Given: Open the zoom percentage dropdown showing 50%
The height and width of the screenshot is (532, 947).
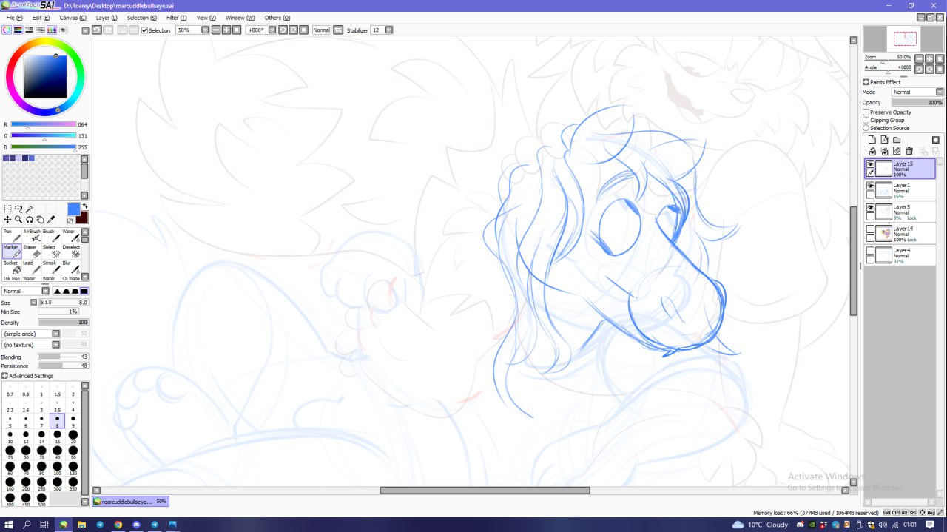Looking at the screenshot, I should 206,30.
